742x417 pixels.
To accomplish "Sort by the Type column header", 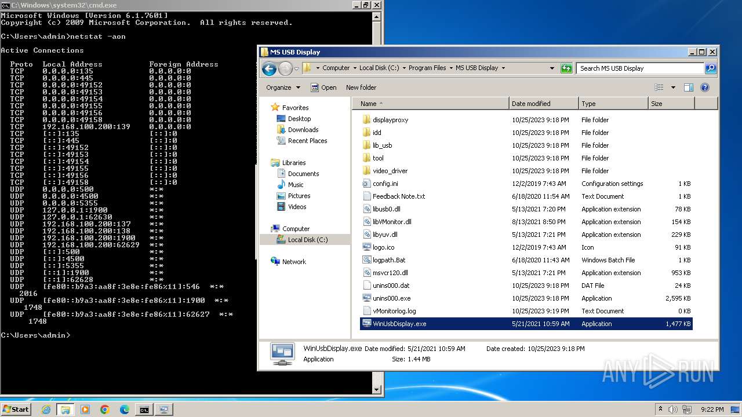I will tap(613, 104).
